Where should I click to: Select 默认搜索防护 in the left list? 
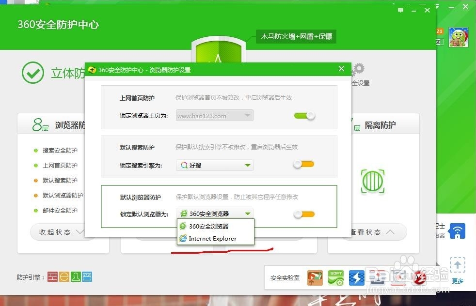[x=60, y=181]
